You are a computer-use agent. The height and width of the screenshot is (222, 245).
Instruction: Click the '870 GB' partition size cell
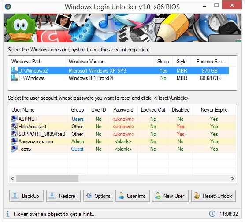pyautogui.click(x=210, y=71)
